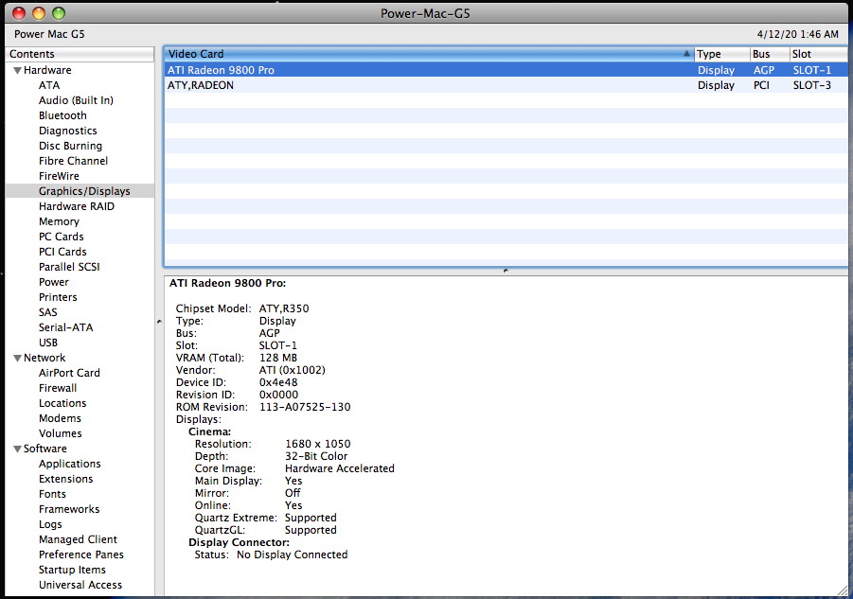Select Power in sidebar
853x599 pixels.
coord(53,282)
